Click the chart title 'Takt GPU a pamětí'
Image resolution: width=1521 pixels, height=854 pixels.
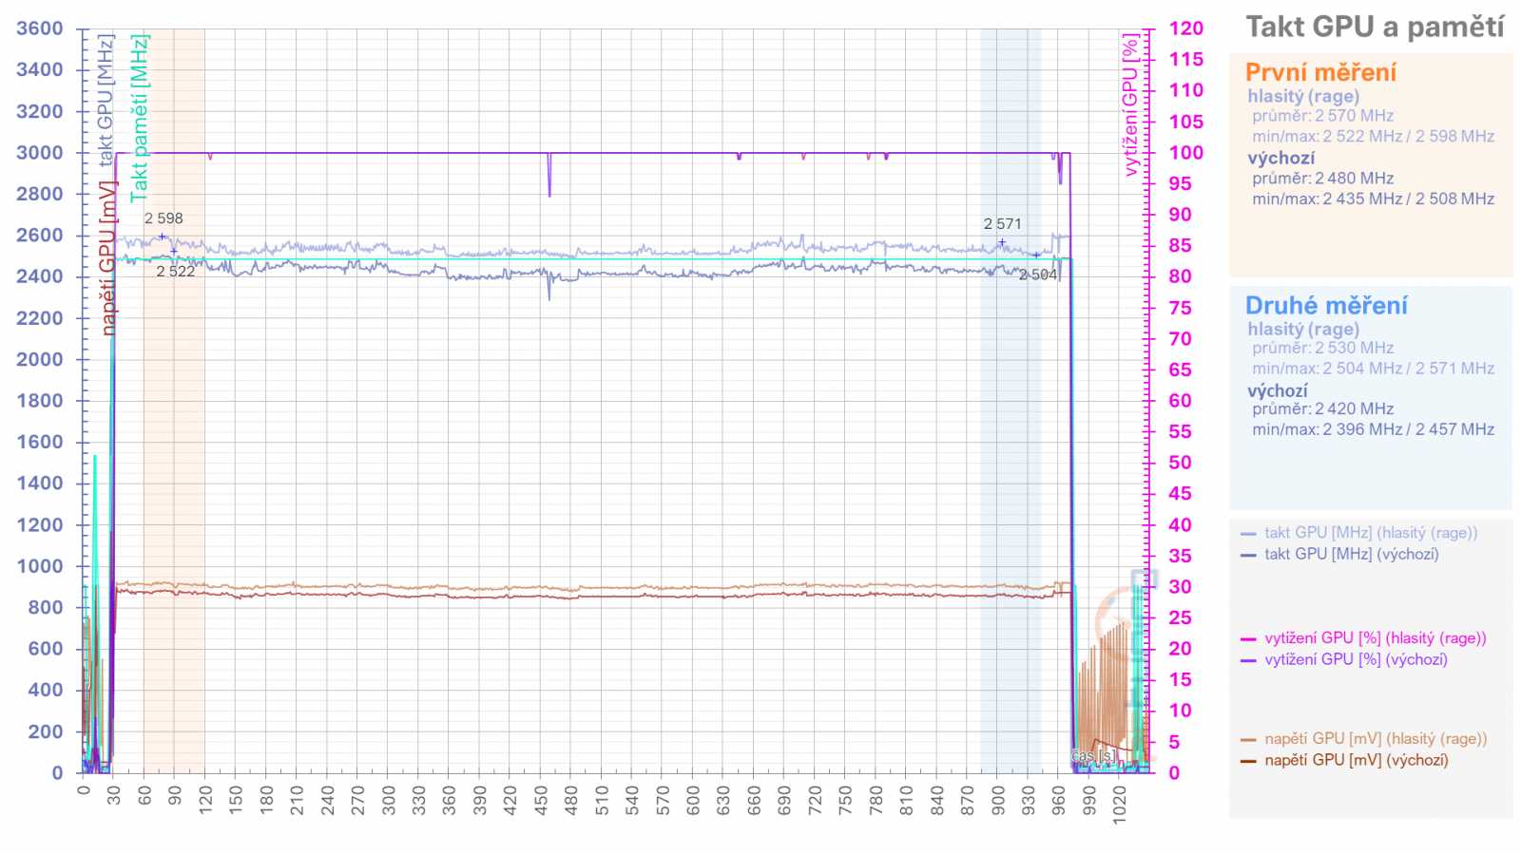coord(1375,28)
